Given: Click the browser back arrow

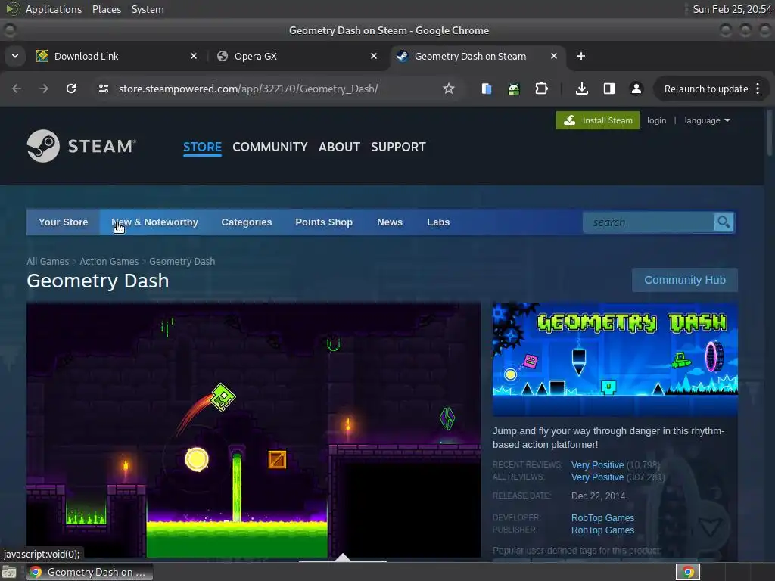Looking at the screenshot, I should tap(17, 89).
